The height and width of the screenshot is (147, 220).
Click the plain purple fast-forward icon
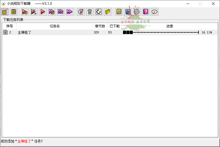(x=70, y=12)
